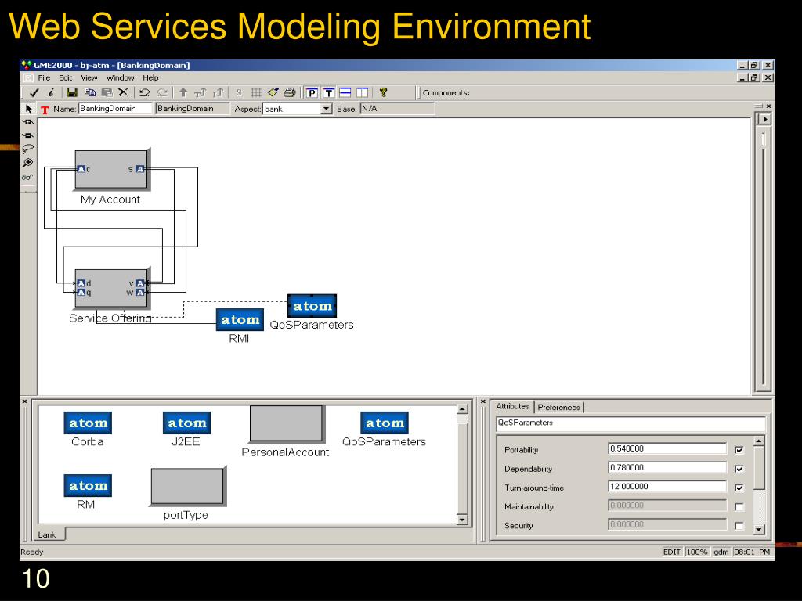Open the Aspect dropdown showing bank
Image resolution: width=802 pixels, height=601 pixels.
[327, 109]
